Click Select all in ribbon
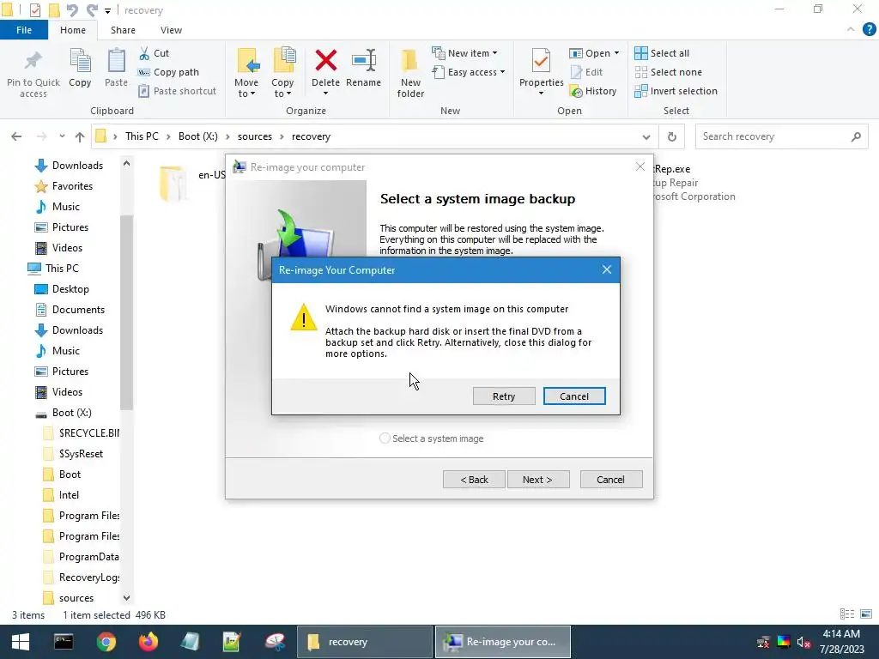 pyautogui.click(x=662, y=53)
